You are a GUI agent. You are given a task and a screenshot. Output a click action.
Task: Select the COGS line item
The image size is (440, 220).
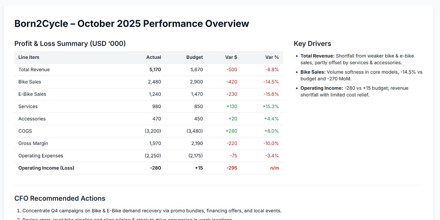coord(24,131)
